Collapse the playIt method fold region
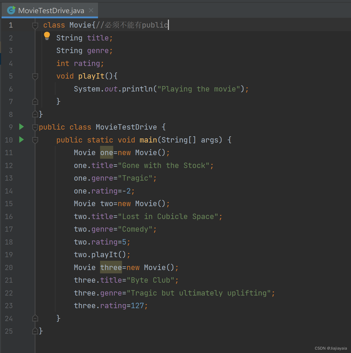This screenshot has height=353, width=351. (x=35, y=76)
